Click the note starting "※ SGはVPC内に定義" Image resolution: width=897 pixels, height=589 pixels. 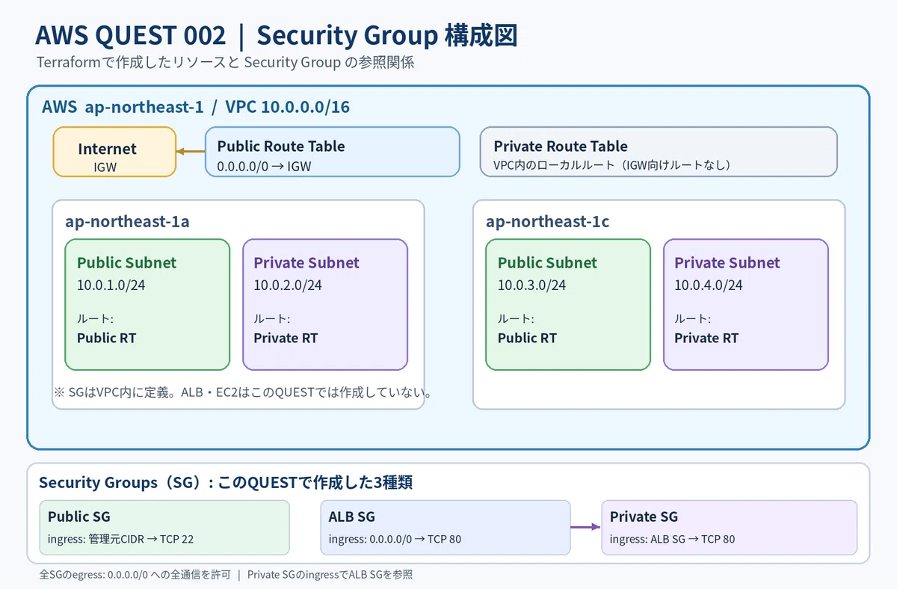pyautogui.click(x=244, y=392)
